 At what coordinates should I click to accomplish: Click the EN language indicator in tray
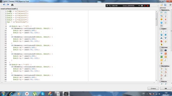click(144, 94)
